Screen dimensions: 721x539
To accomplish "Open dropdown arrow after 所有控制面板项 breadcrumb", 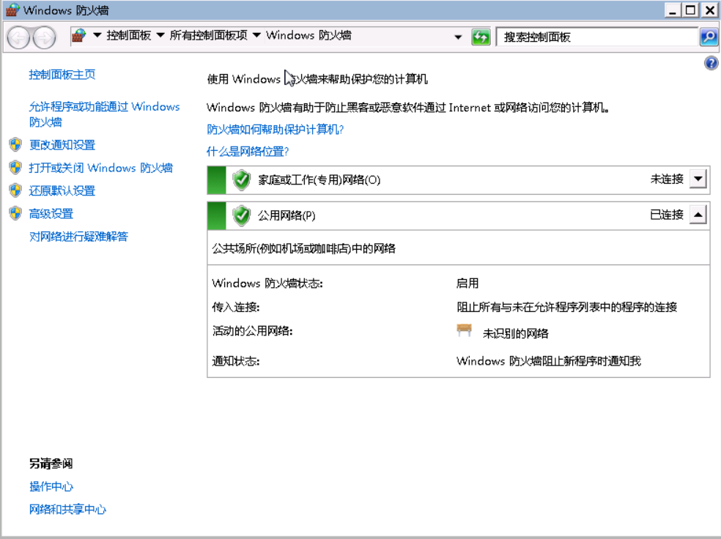I will click(256, 35).
